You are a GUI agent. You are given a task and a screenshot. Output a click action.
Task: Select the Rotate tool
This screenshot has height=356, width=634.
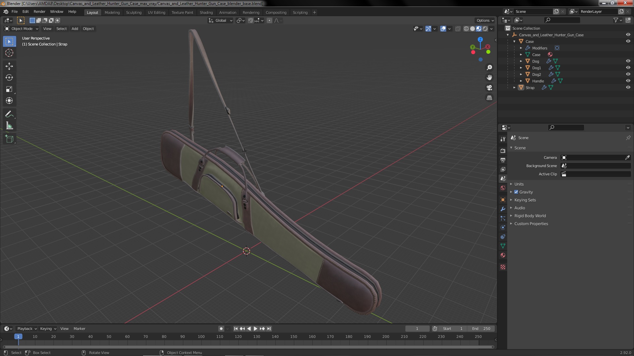click(x=9, y=78)
